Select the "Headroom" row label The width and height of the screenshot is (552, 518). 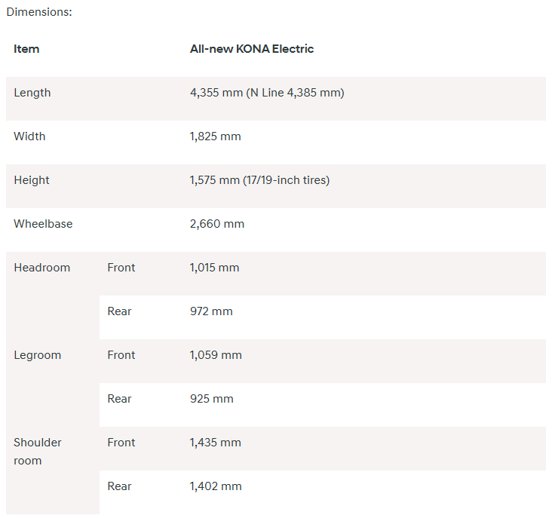(x=41, y=268)
